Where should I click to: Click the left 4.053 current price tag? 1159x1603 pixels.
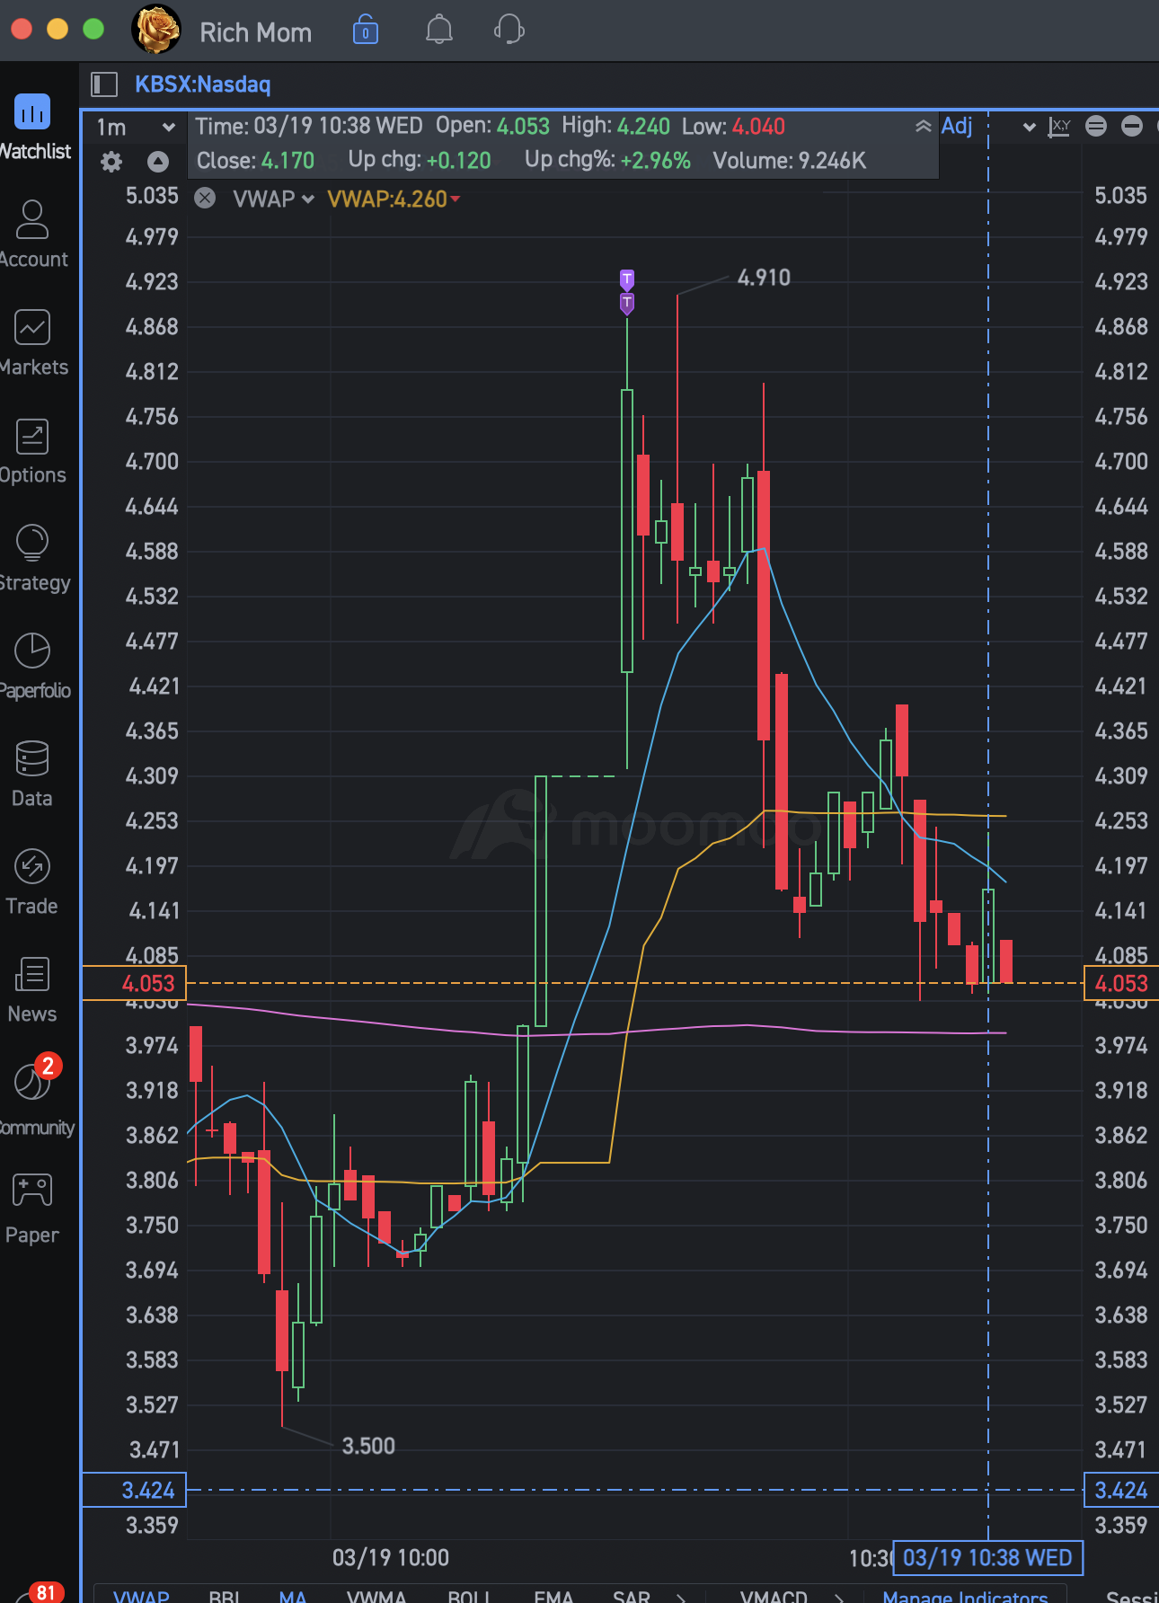coord(135,983)
